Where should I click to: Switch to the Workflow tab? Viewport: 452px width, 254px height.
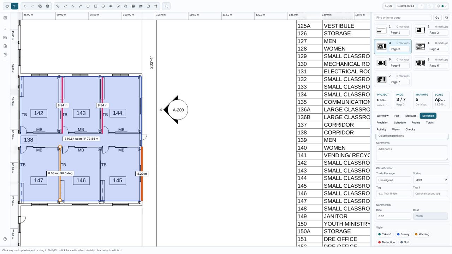point(382,116)
